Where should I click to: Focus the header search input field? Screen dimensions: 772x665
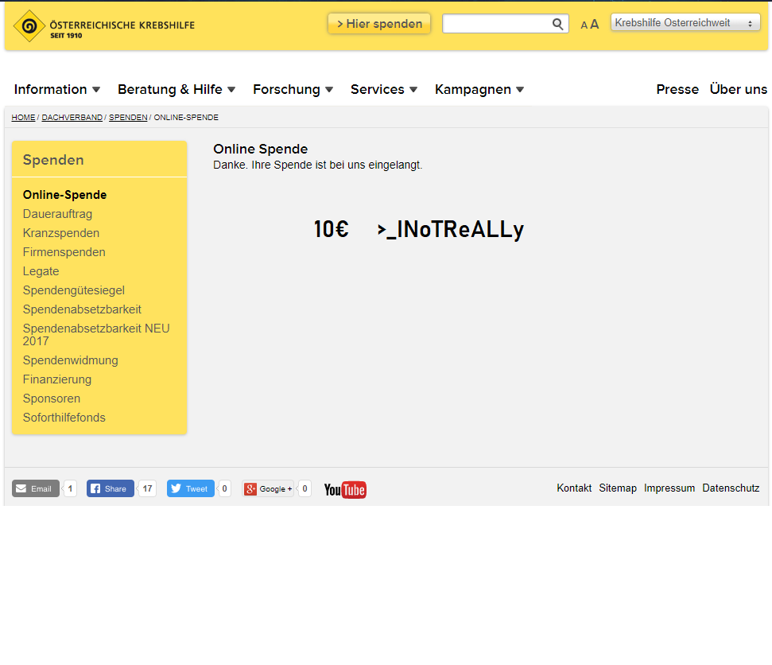(496, 24)
